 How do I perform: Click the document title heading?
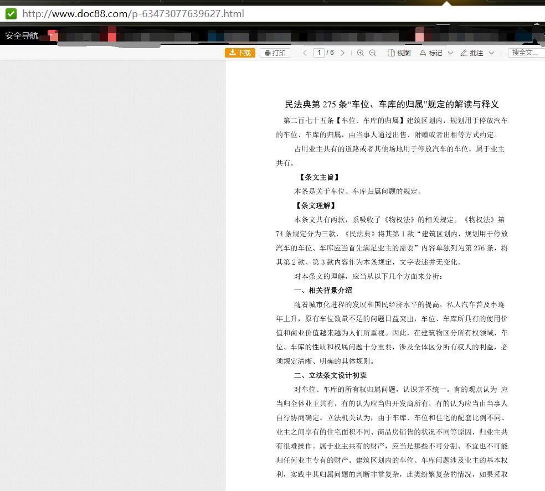coord(392,104)
